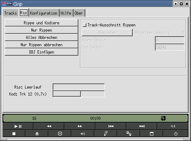Image resolution: width=191 pixels, height=141 pixels.
Task: Open the pencil disc editor icon
Action: (106, 134)
